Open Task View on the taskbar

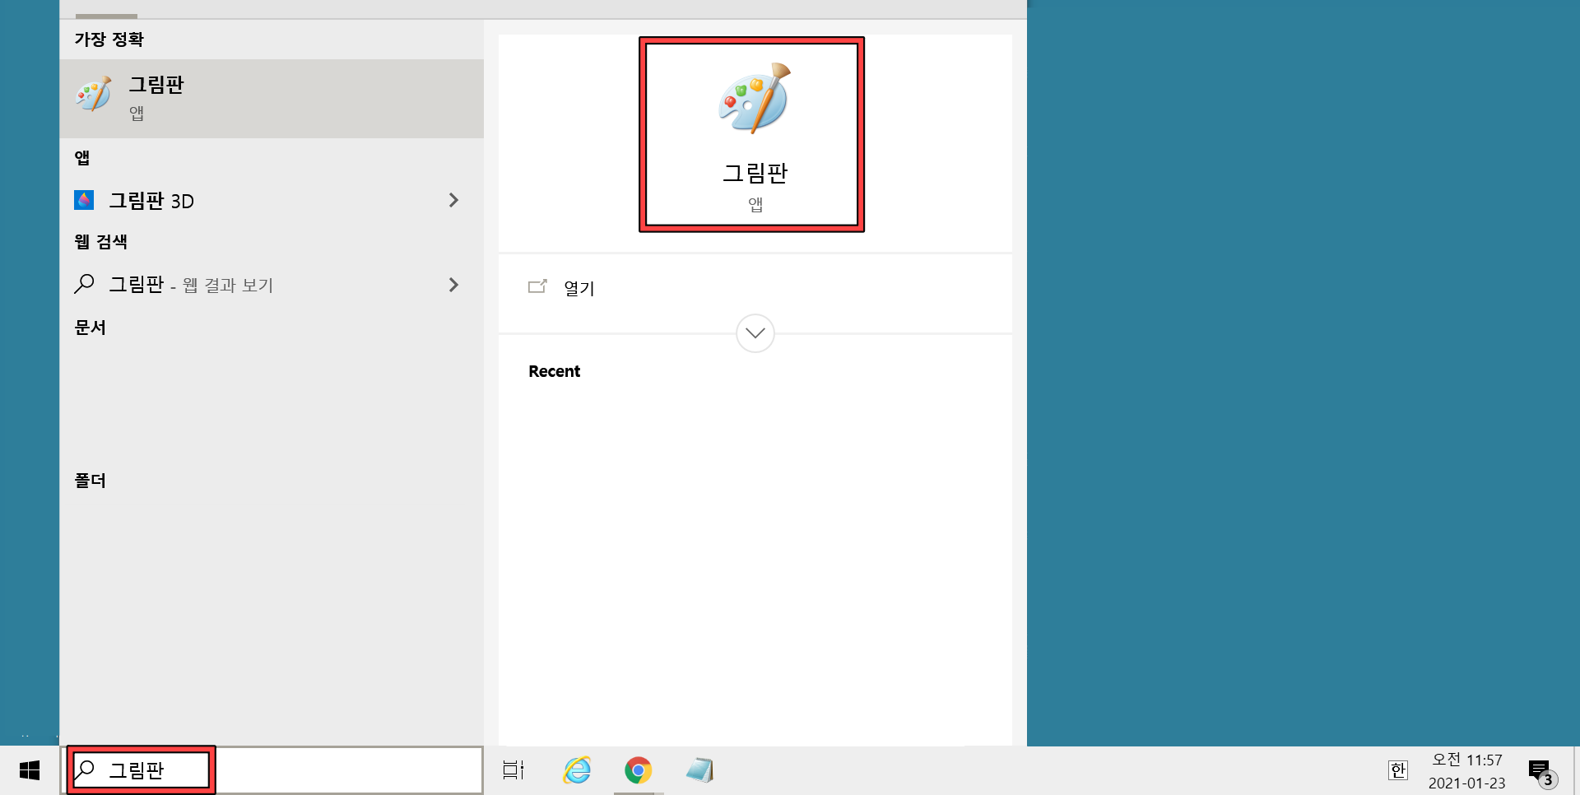(x=513, y=770)
